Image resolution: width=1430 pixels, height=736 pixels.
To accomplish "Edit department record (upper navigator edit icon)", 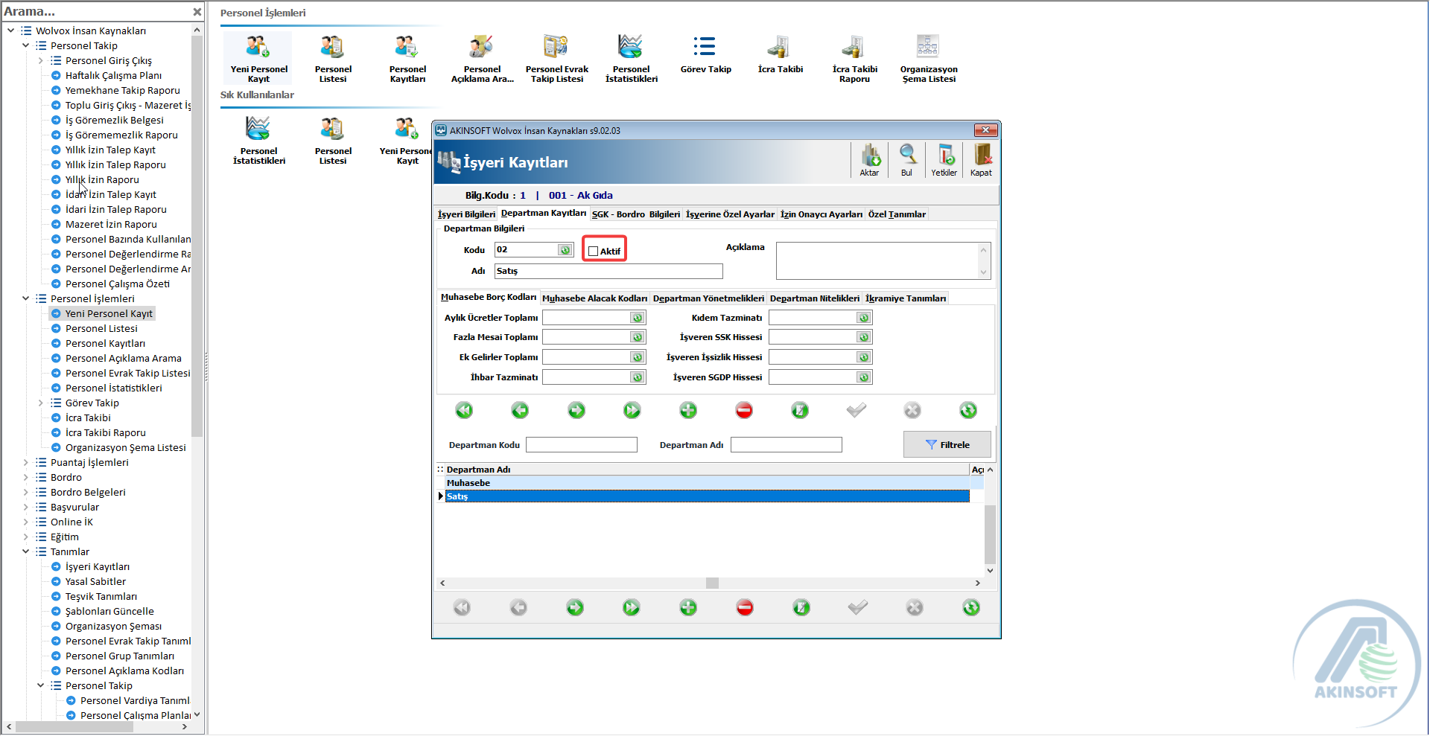I will pos(800,410).
